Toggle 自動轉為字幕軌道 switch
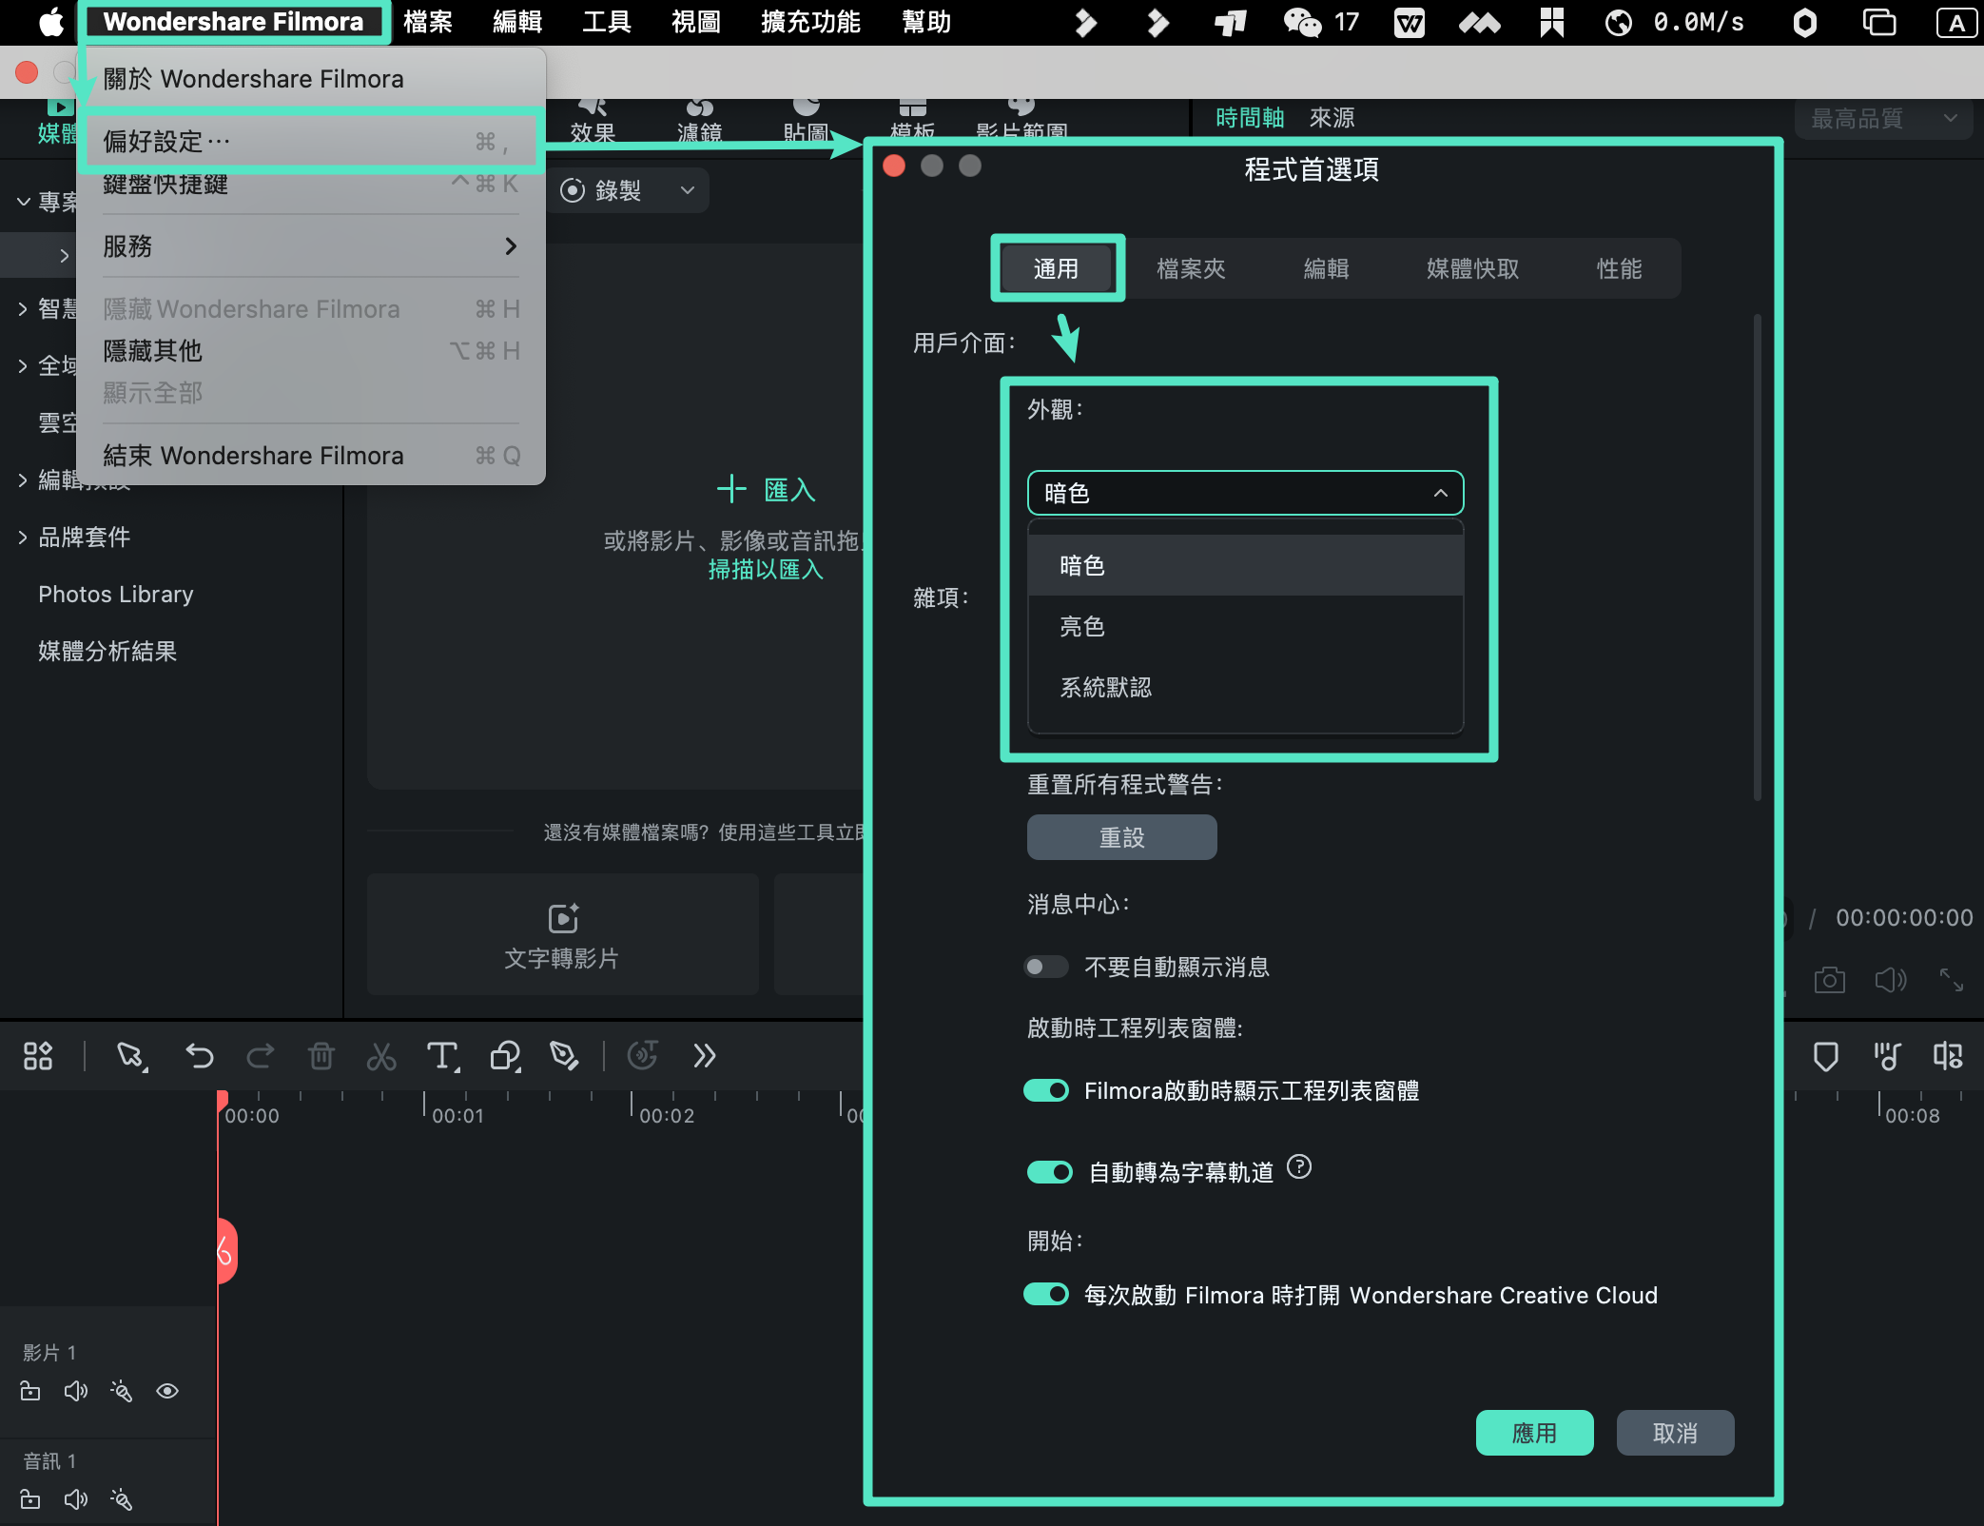Viewport: 1984px width, 1526px height. click(x=1050, y=1172)
